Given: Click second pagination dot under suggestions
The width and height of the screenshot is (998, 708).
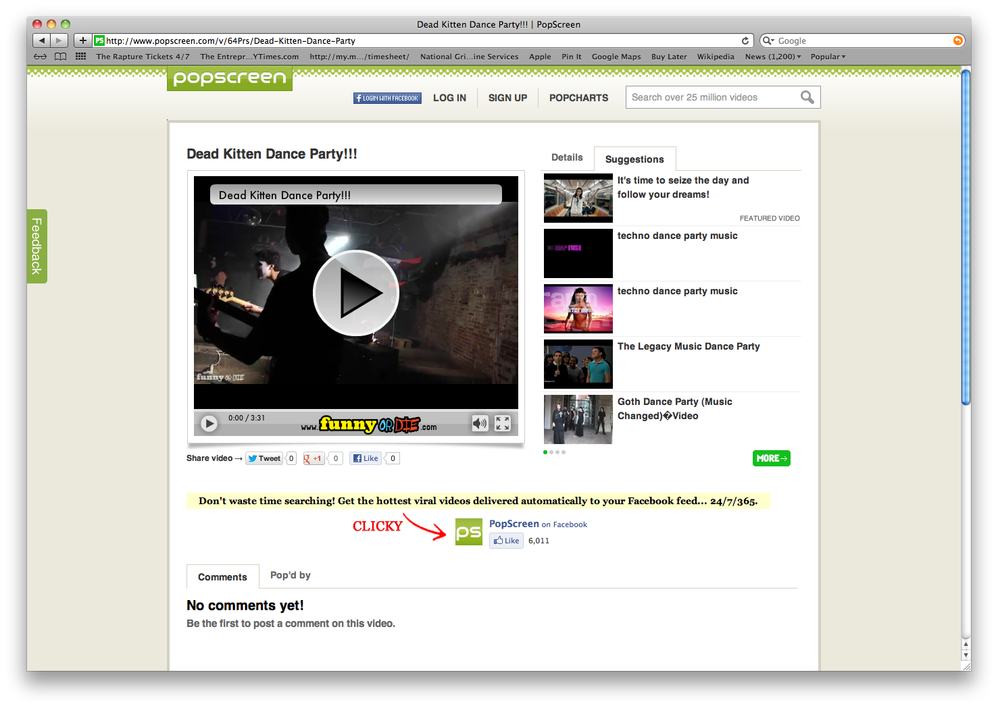Looking at the screenshot, I should [551, 452].
